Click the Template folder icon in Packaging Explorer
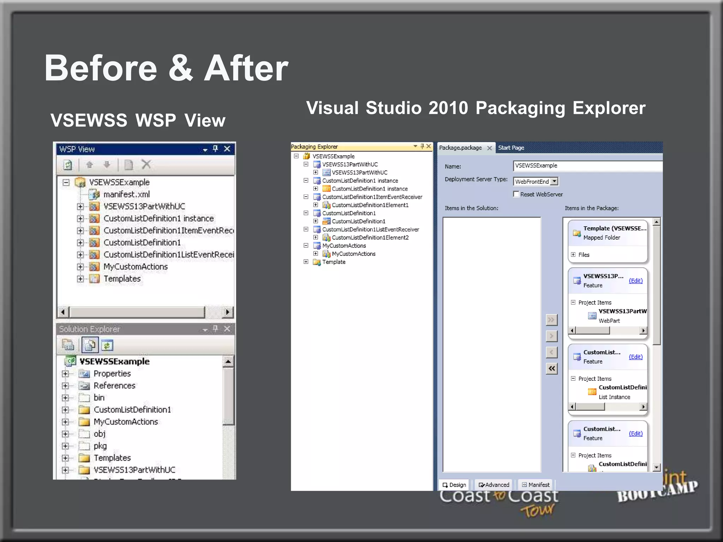Viewport: 723px width, 542px height. 317,262
